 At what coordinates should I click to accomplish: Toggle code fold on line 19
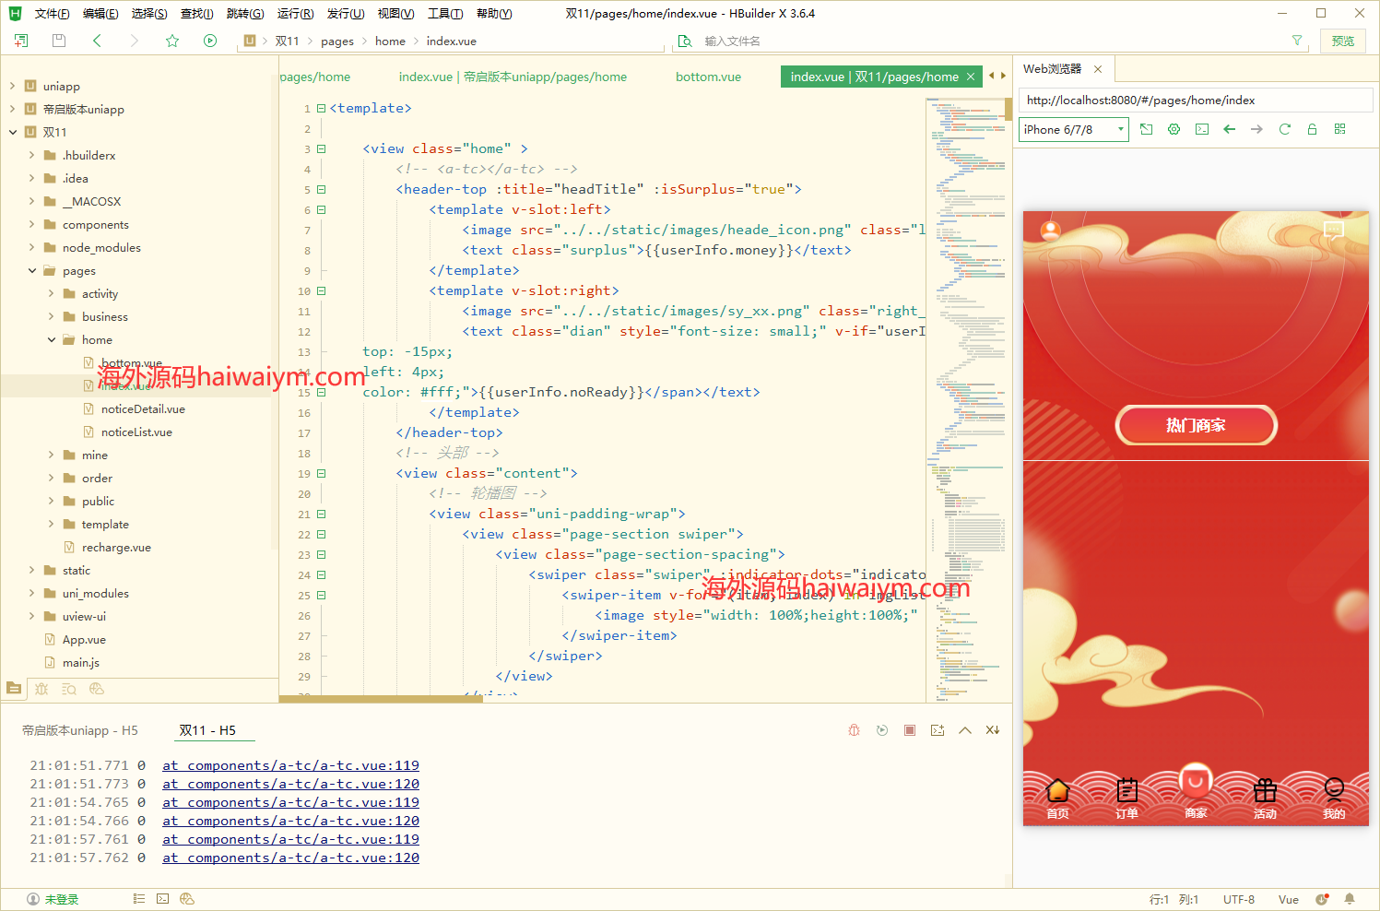(322, 473)
